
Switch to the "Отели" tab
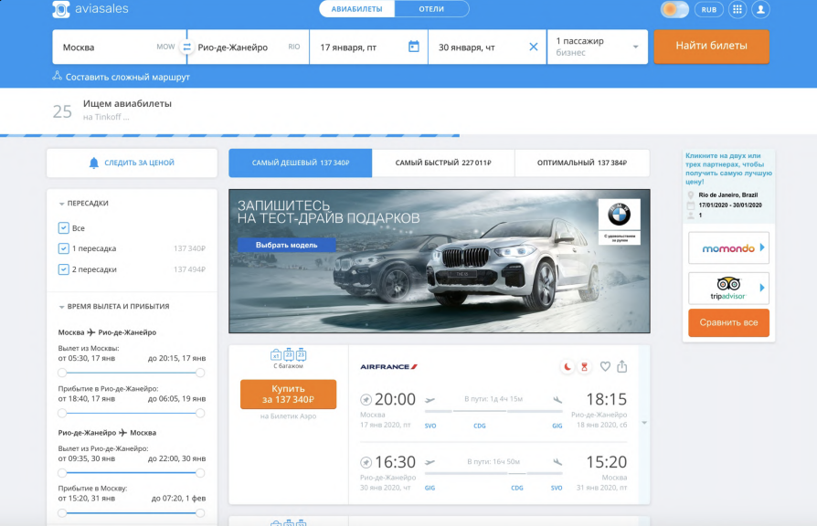(x=431, y=9)
